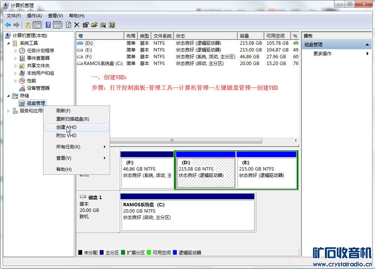Expand the 事件查看器 node arrow
Screen dimensions: 375x269
click(15, 58)
